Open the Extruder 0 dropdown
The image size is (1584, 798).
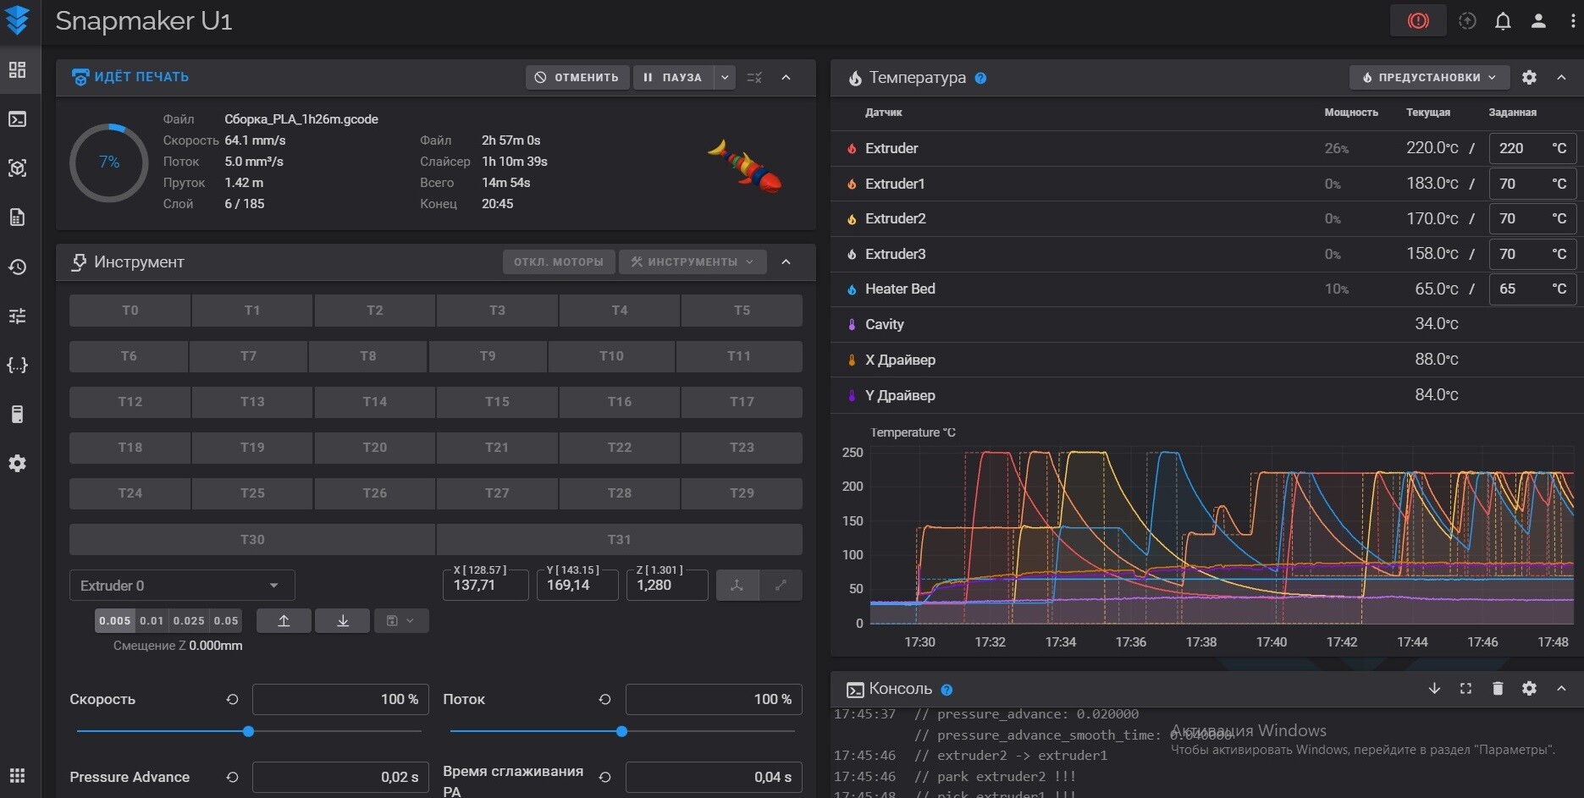tap(181, 586)
